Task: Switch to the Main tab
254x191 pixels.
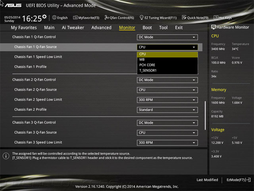Action: pos(49,27)
